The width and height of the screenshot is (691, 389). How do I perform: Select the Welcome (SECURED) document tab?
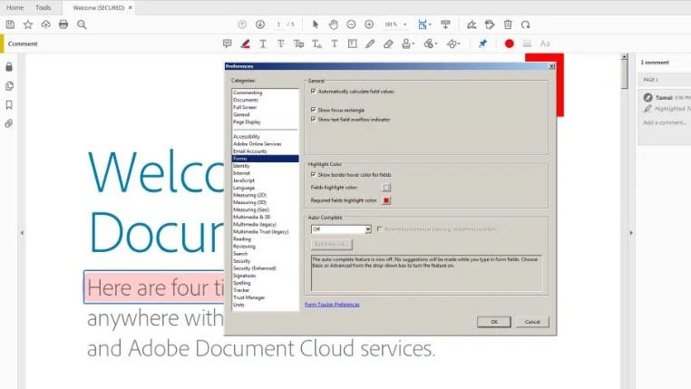tap(98, 7)
